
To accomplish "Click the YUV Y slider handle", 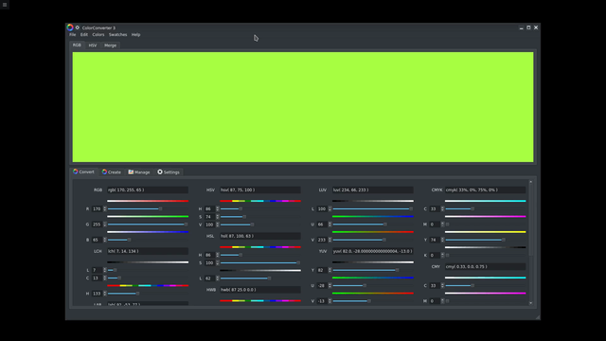I will coord(397,270).
